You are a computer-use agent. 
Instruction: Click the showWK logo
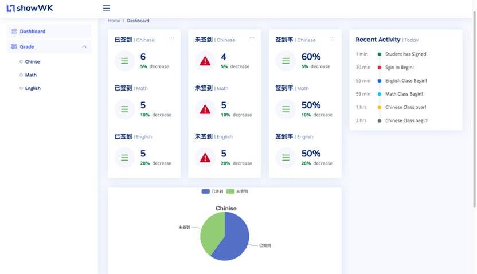tap(29, 8)
